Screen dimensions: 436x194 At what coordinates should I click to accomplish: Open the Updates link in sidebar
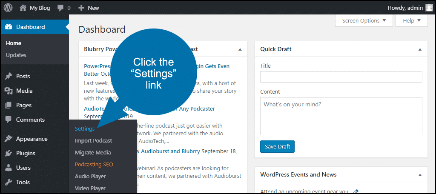(x=16, y=55)
